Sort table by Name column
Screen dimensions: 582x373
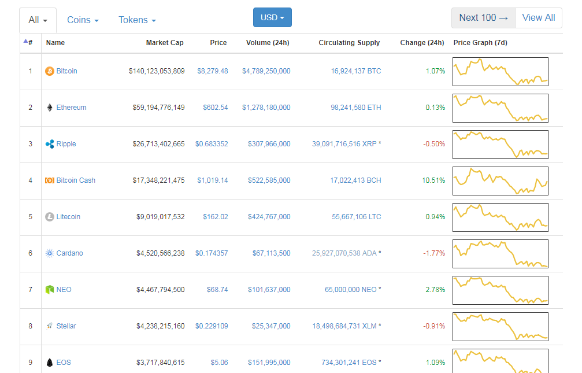pos(55,43)
